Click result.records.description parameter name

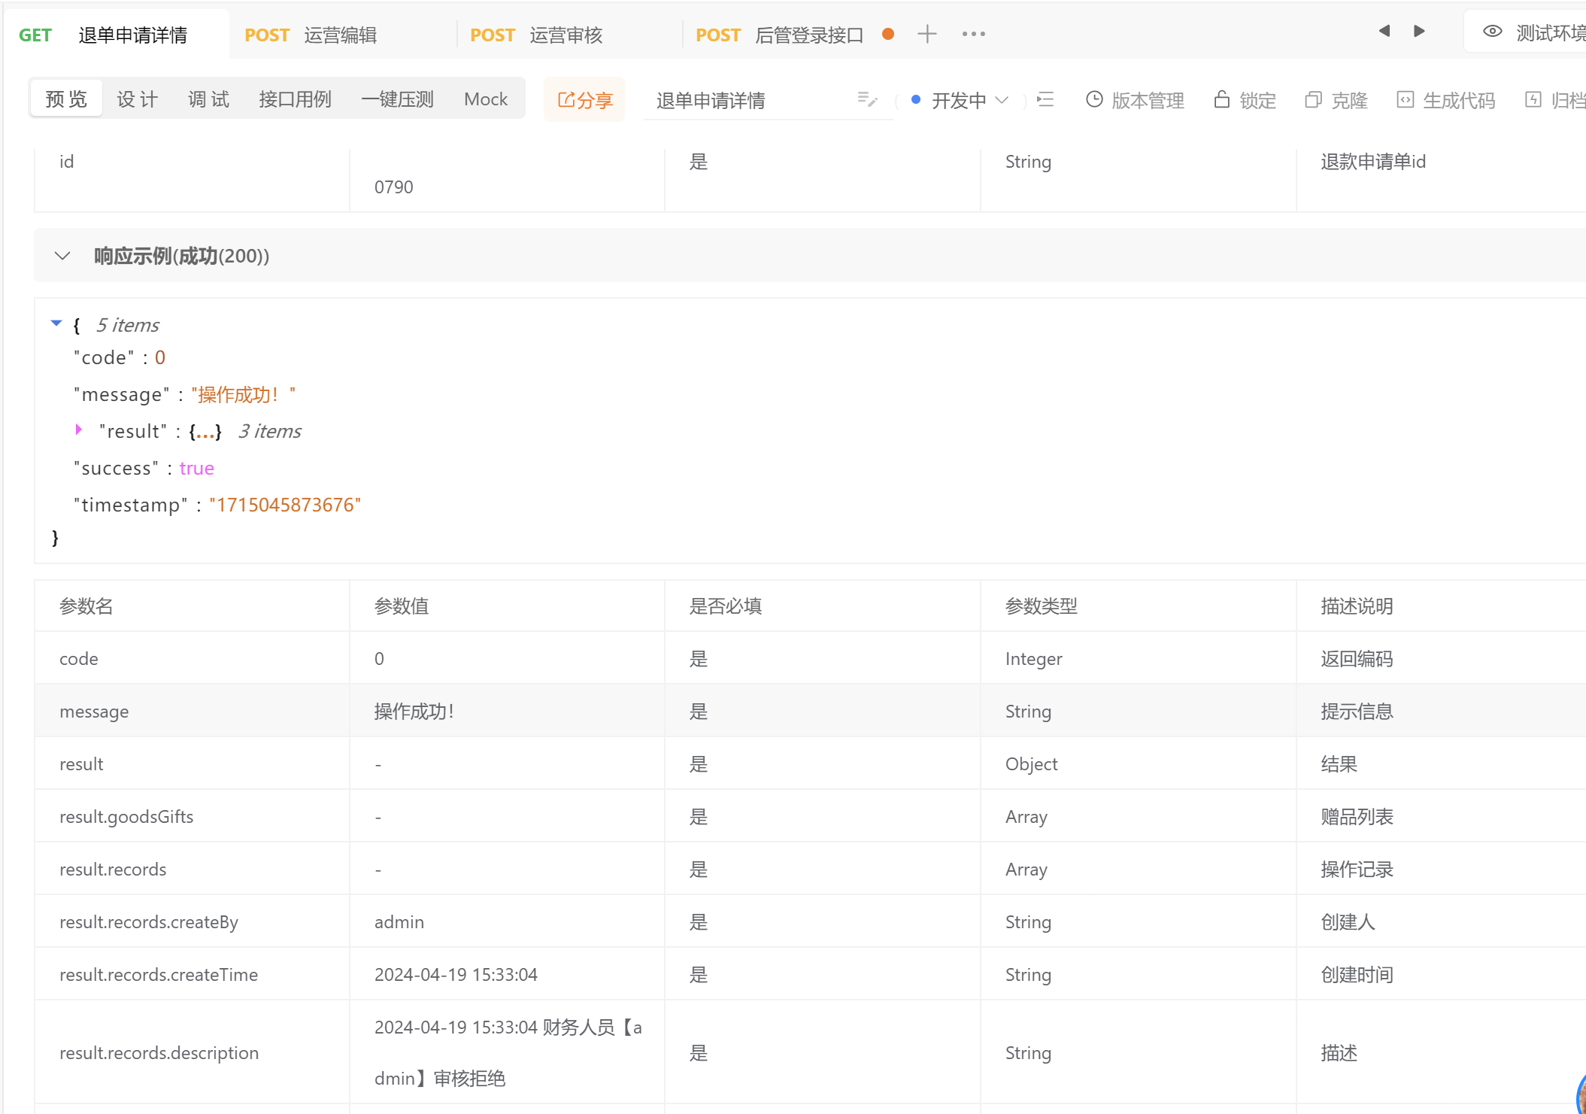[x=159, y=1052]
